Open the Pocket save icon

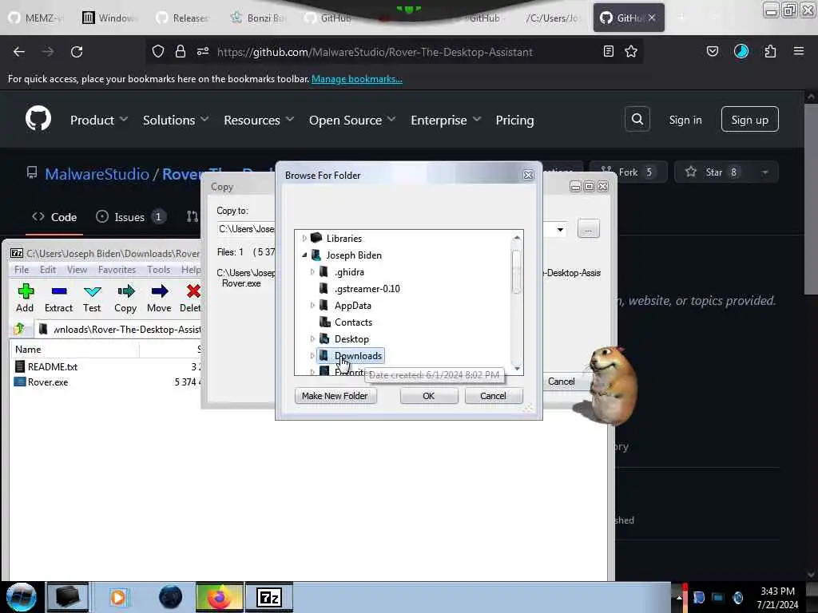tap(712, 51)
